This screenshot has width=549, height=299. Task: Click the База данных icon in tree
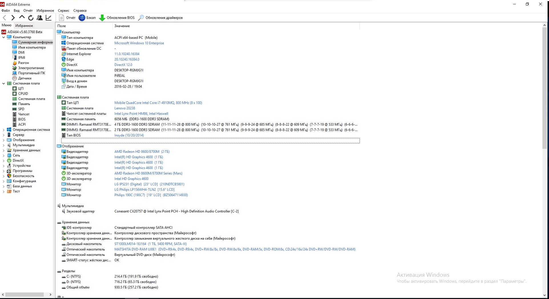pos(9,186)
